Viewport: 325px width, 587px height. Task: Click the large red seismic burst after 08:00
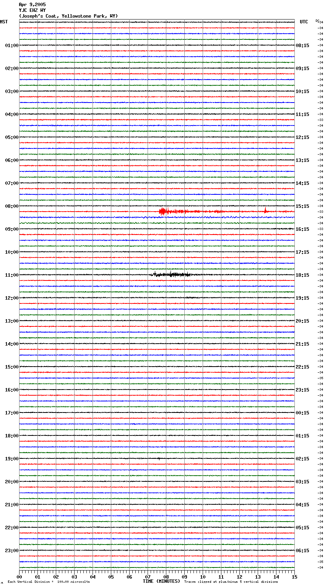(163, 211)
